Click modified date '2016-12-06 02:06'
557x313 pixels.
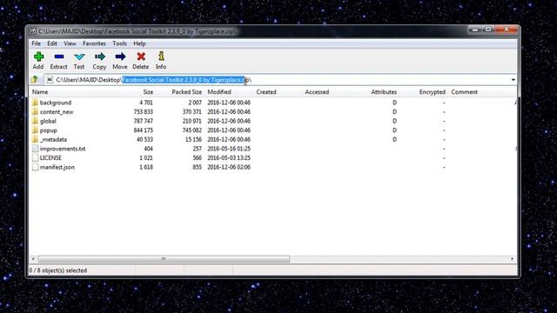tap(229, 167)
